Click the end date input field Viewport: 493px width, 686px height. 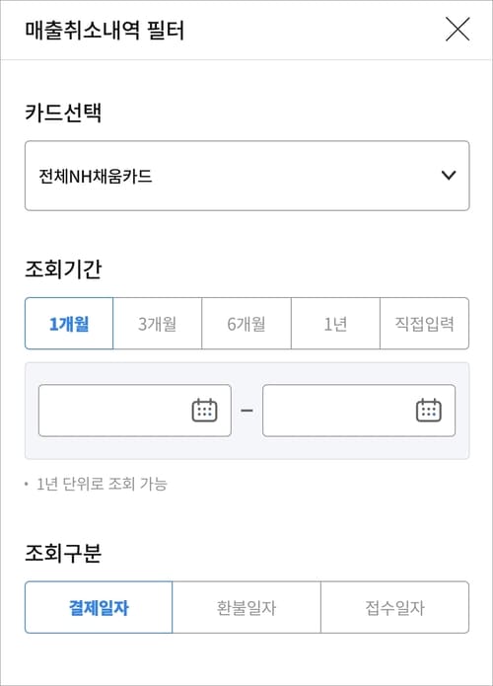[359, 411]
